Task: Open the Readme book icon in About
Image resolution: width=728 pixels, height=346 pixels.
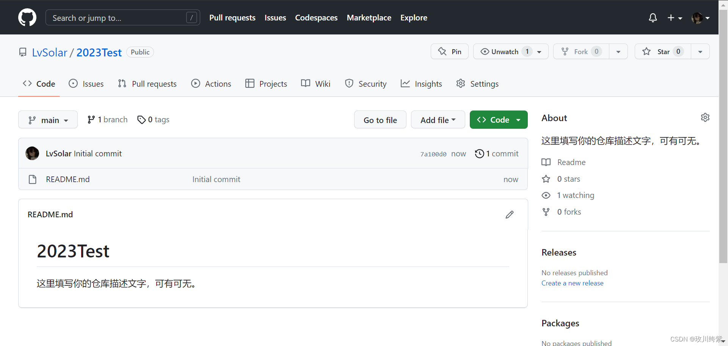Action: tap(546, 162)
